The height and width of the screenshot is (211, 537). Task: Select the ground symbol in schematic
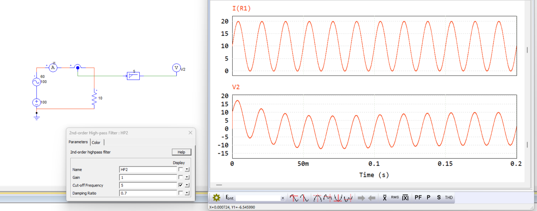[37, 116]
